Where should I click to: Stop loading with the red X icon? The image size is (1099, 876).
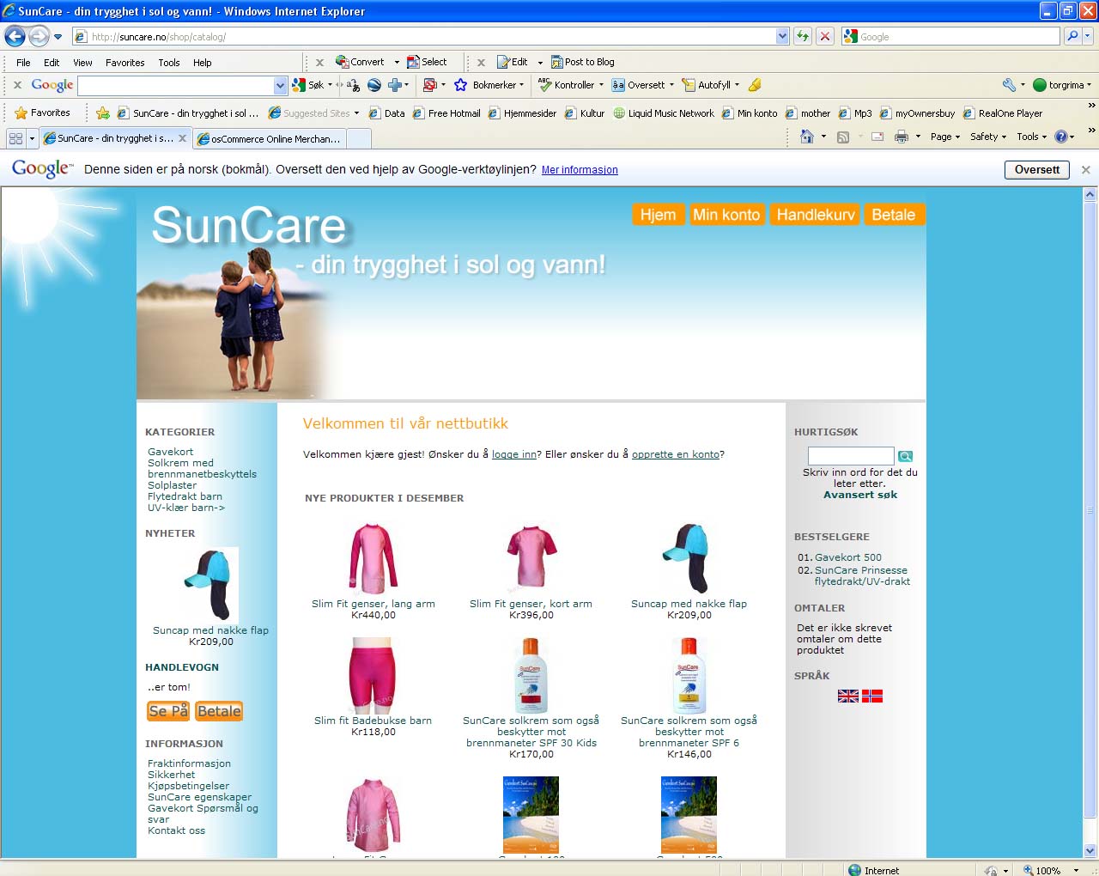pos(825,36)
